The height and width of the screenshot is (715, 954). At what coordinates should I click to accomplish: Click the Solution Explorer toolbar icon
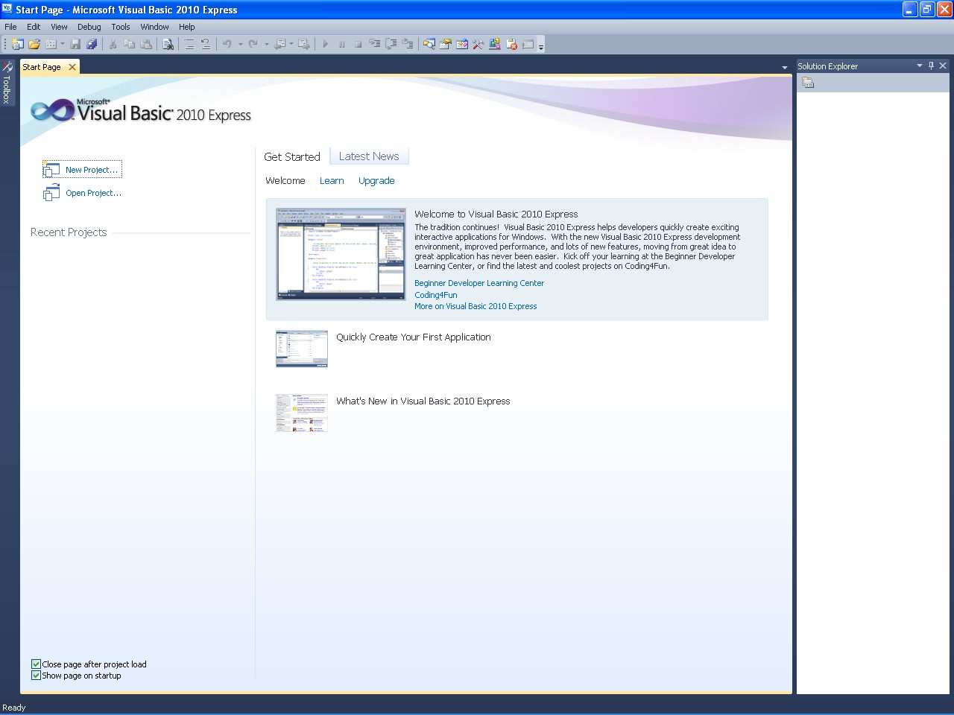[429, 44]
